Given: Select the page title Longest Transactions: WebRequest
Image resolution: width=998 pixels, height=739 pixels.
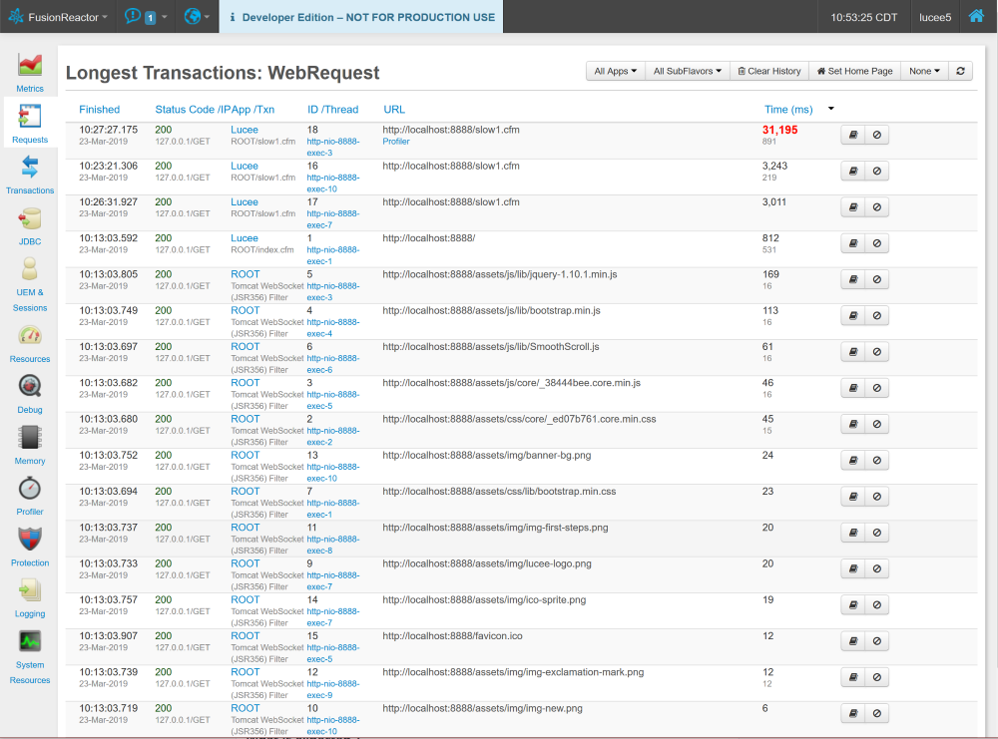Looking at the screenshot, I should point(223,73).
